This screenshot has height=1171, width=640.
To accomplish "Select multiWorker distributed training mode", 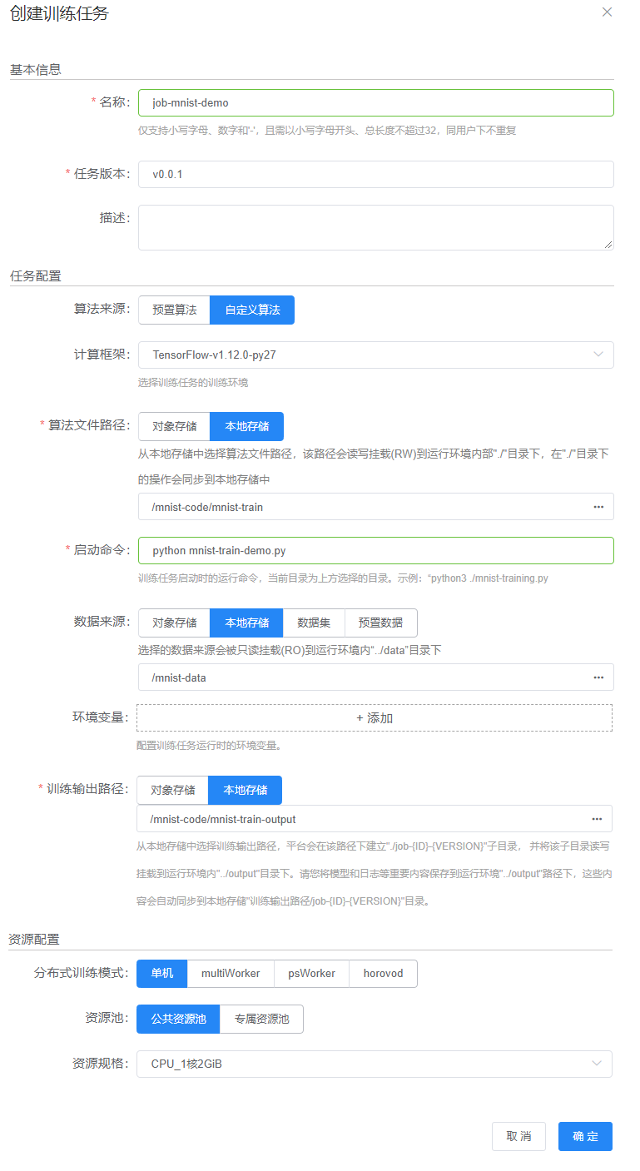I will coord(231,973).
